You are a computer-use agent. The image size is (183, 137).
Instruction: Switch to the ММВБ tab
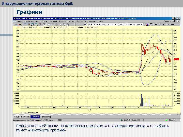17,117
